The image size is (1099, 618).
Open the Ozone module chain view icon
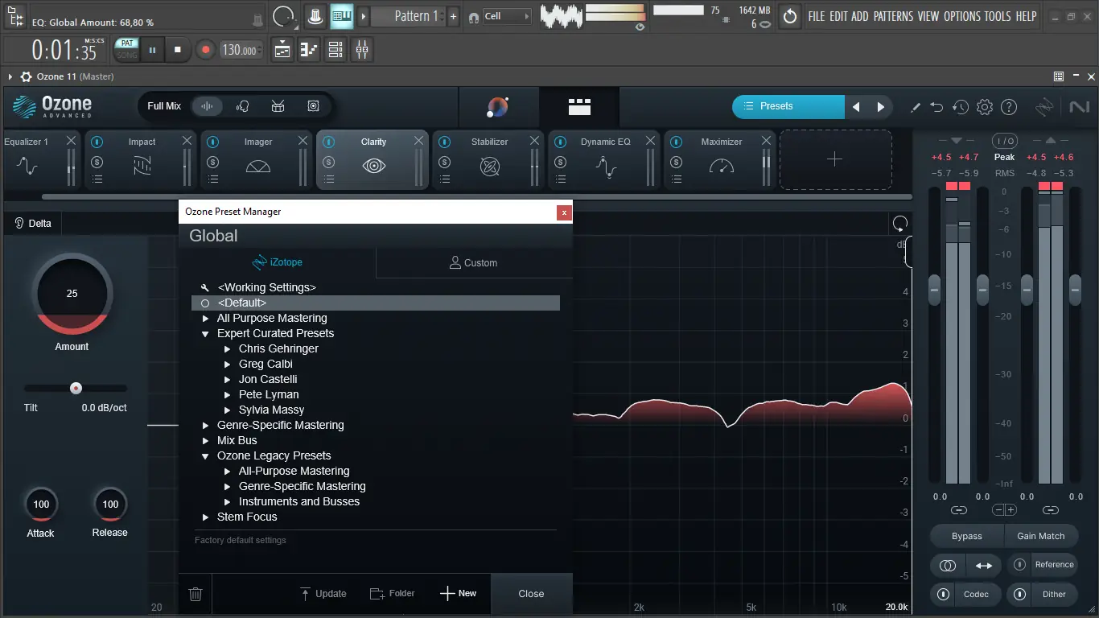click(x=579, y=106)
